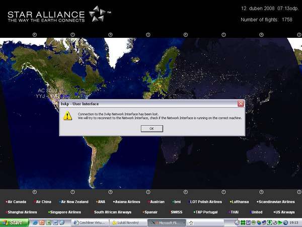Select THAI in the airline legend
This screenshot has width=302, height=227.
pos(234,212)
